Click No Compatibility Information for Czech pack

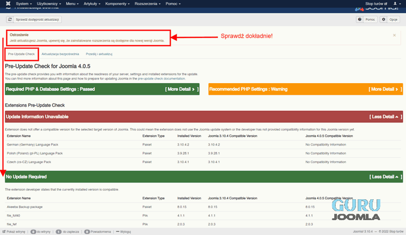point(326,162)
